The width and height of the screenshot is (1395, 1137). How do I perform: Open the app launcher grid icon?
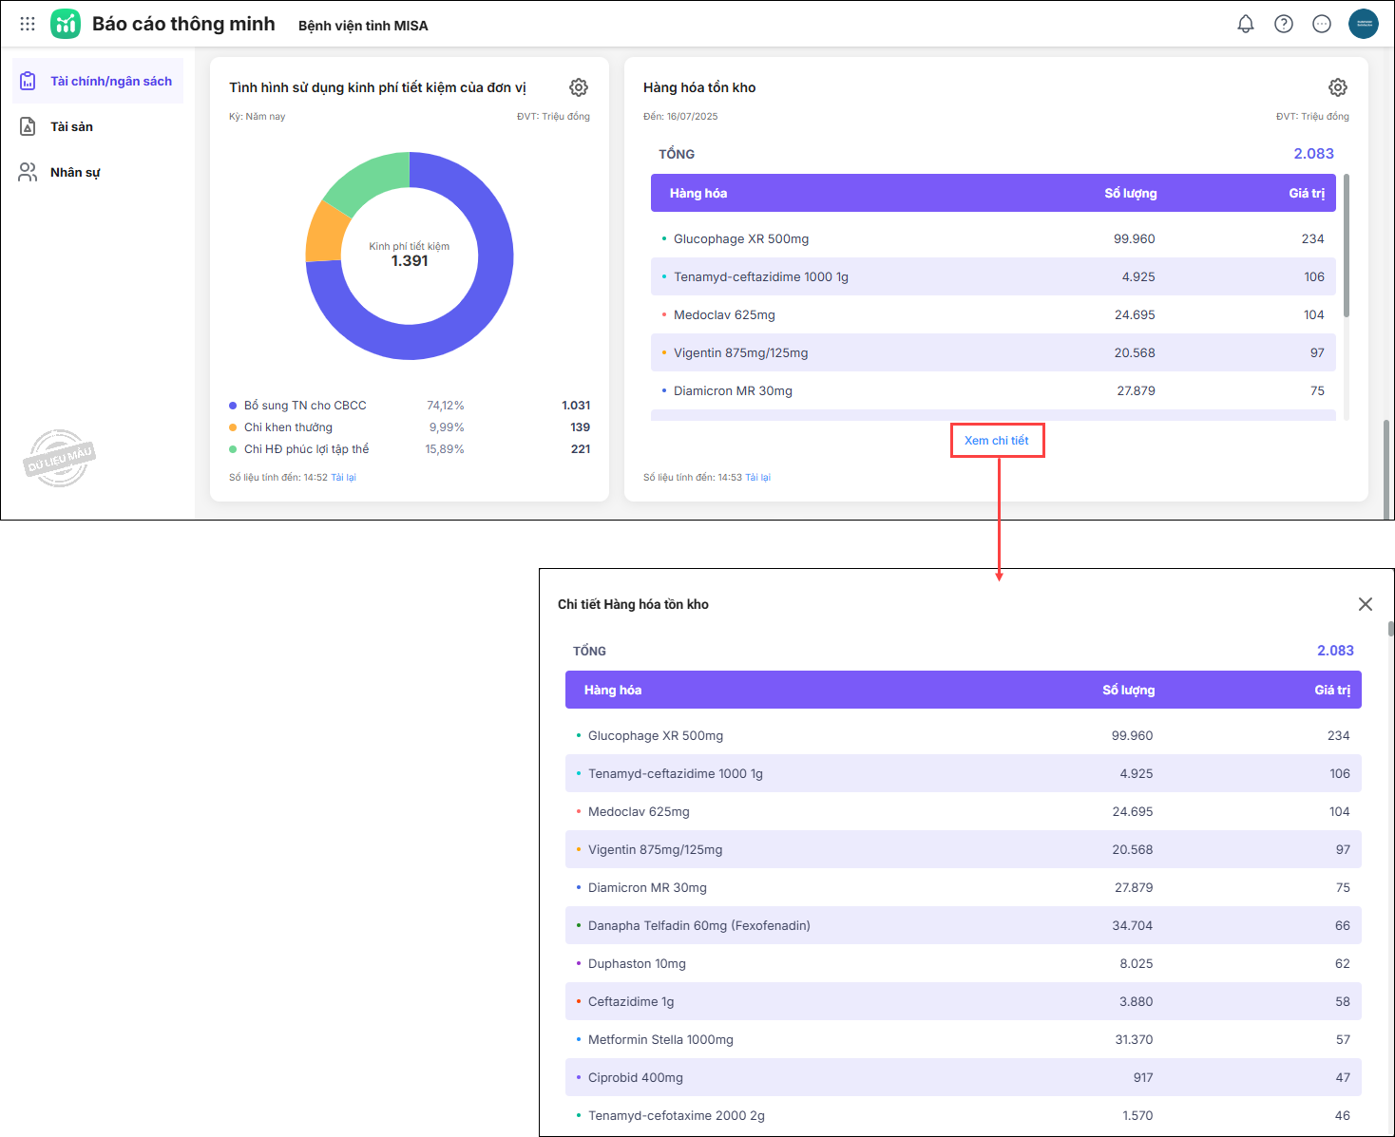[28, 24]
